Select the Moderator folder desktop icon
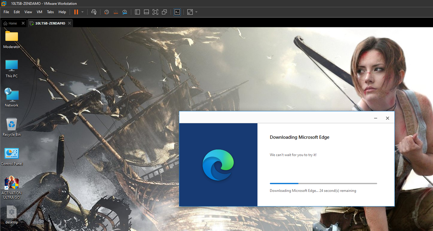 [x=12, y=40]
